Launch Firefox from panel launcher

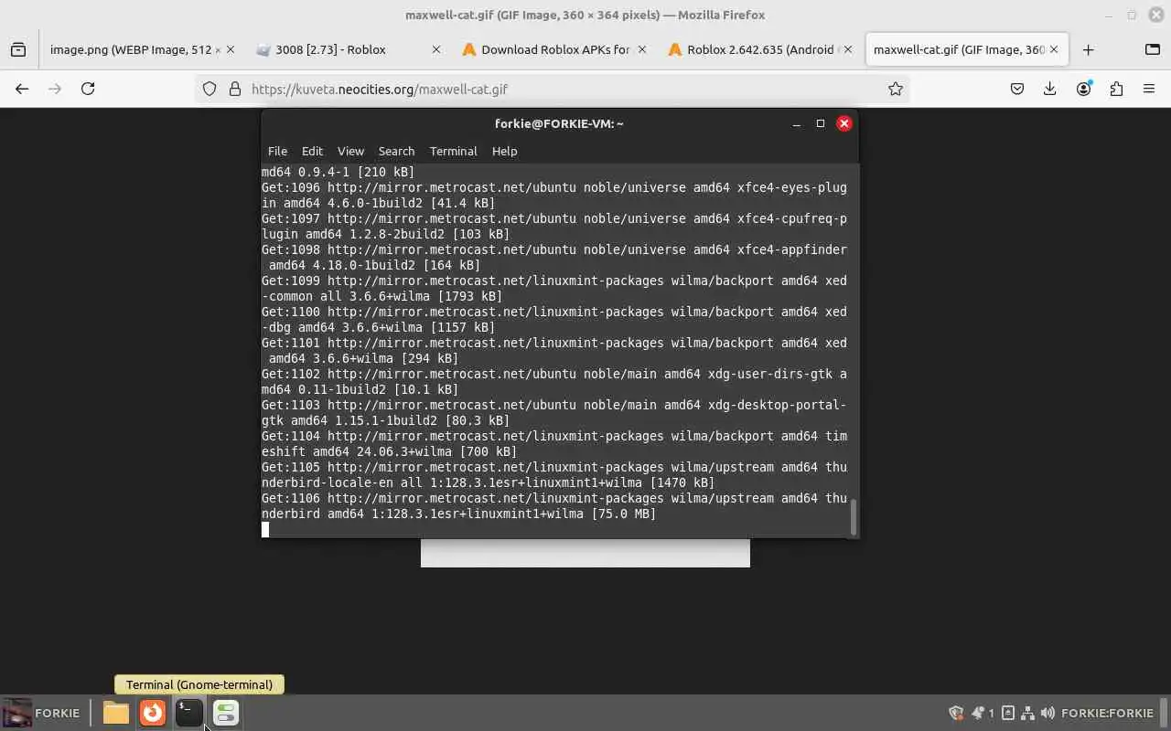pyautogui.click(x=153, y=713)
